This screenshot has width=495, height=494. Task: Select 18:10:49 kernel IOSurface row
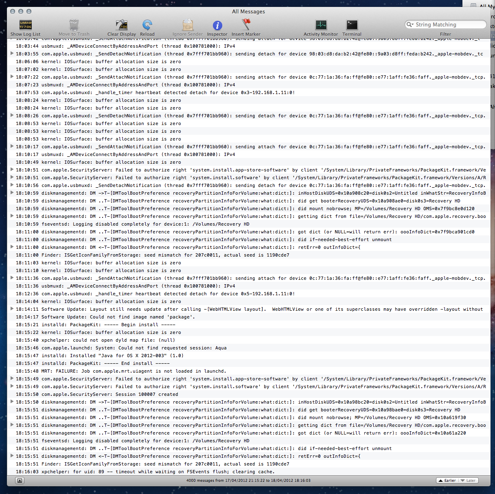[249, 162]
